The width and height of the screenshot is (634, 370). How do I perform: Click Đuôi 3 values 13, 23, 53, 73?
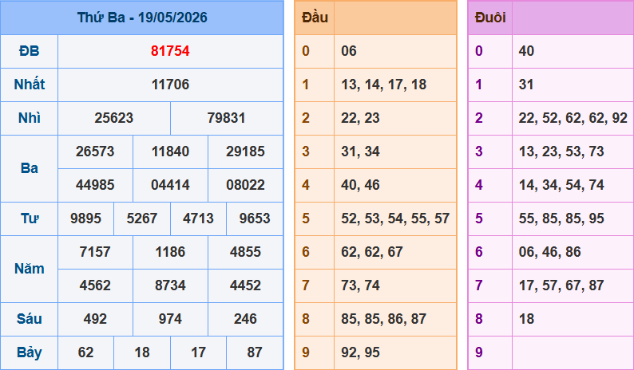[561, 152]
